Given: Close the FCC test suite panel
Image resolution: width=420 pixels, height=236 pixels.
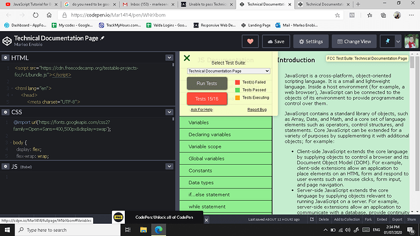Looking at the screenshot, I should [187, 58].
